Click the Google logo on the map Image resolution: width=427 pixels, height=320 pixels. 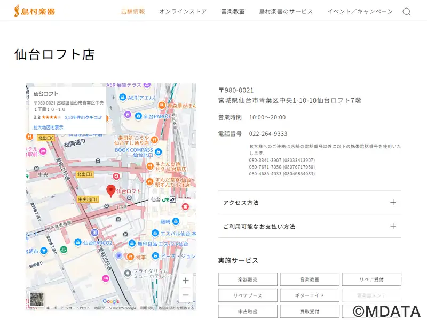click(x=111, y=301)
